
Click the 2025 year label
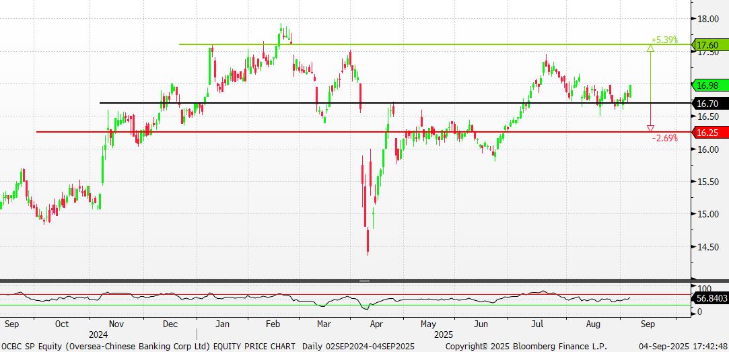tap(444, 335)
